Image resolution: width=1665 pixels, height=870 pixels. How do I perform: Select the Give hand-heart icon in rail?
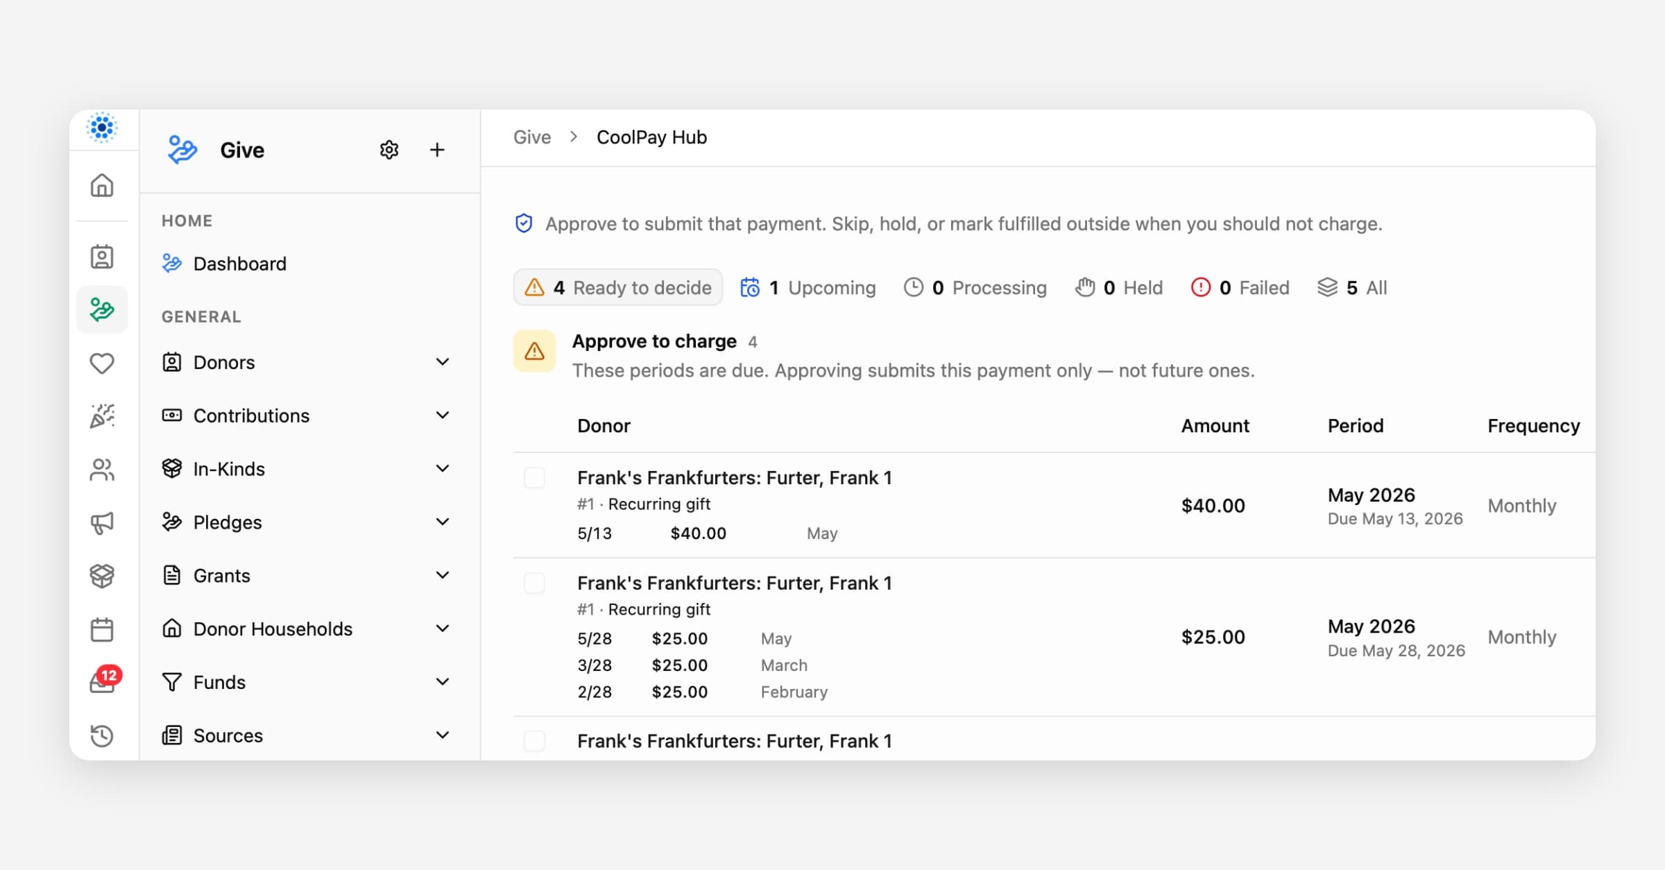[102, 309]
